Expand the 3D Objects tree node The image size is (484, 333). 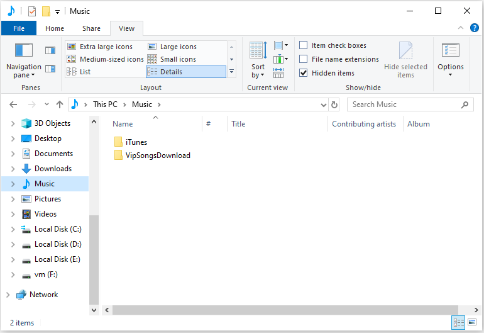click(x=13, y=123)
